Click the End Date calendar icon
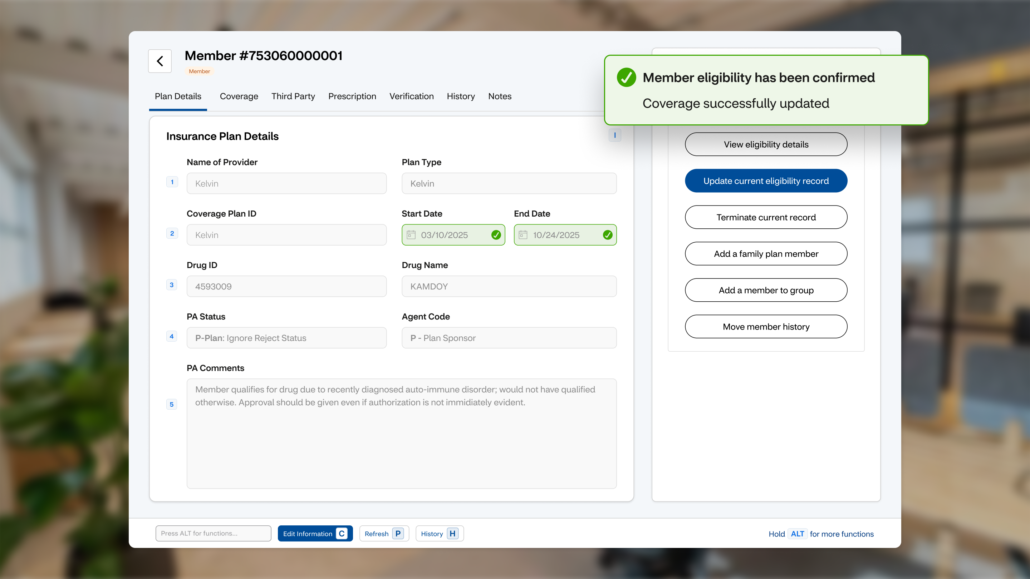This screenshot has height=579, width=1030. coord(523,235)
